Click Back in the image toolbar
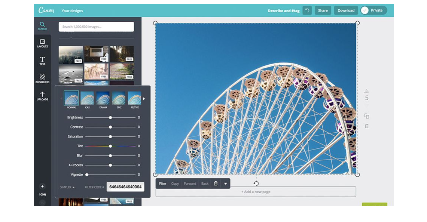Screen dimensions: 427x222 (x=205, y=184)
